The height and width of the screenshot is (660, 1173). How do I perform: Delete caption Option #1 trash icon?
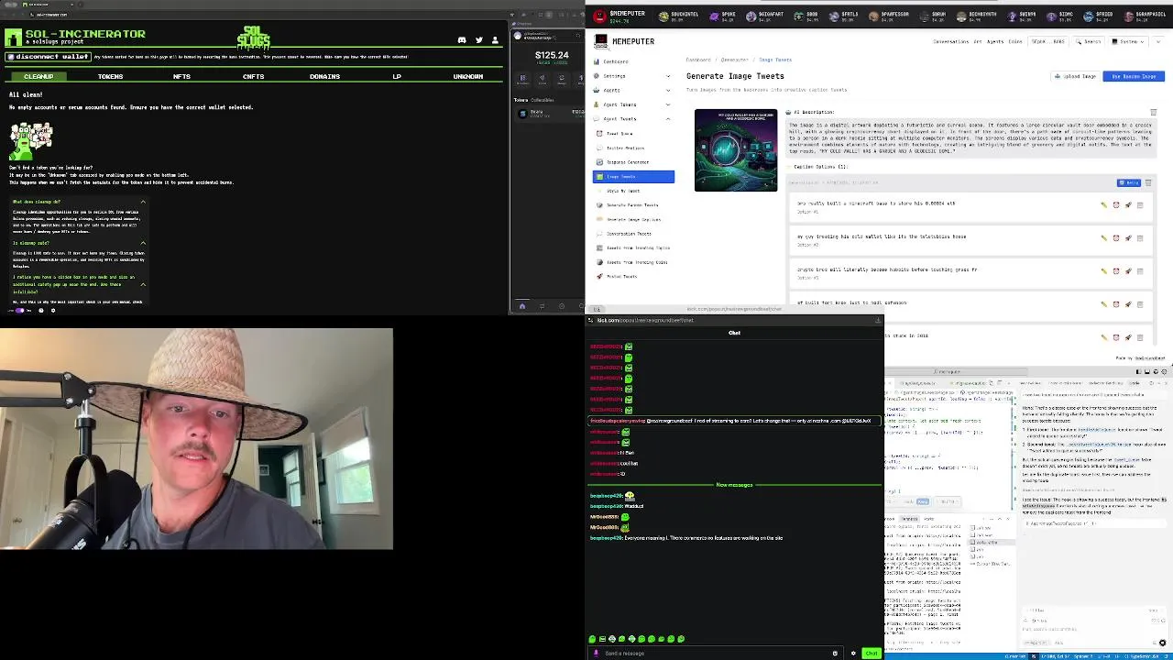(1140, 204)
